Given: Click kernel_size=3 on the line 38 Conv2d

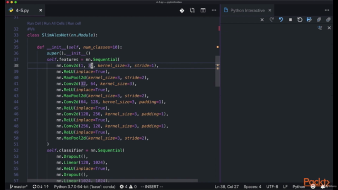Looking at the screenshot, I should [114, 65].
